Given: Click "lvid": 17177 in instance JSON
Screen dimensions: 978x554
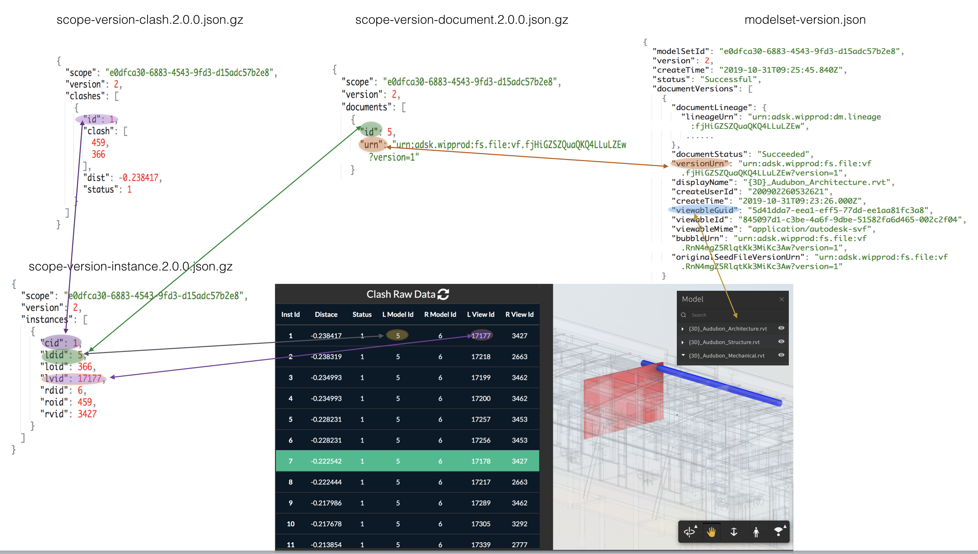Looking at the screenshot, I should tap(71, 379).
